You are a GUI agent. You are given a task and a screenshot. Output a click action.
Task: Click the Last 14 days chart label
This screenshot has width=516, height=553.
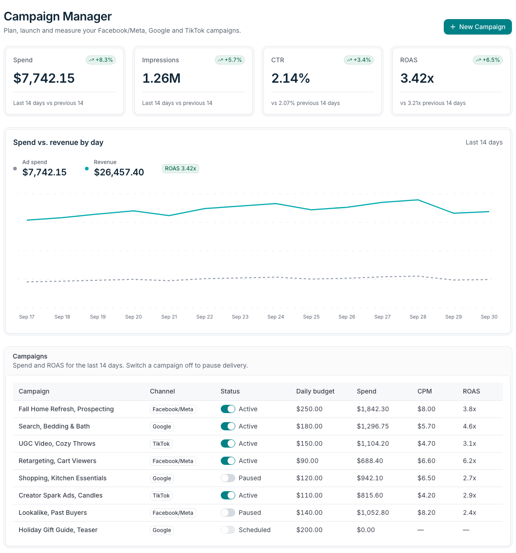pos(484,142)
